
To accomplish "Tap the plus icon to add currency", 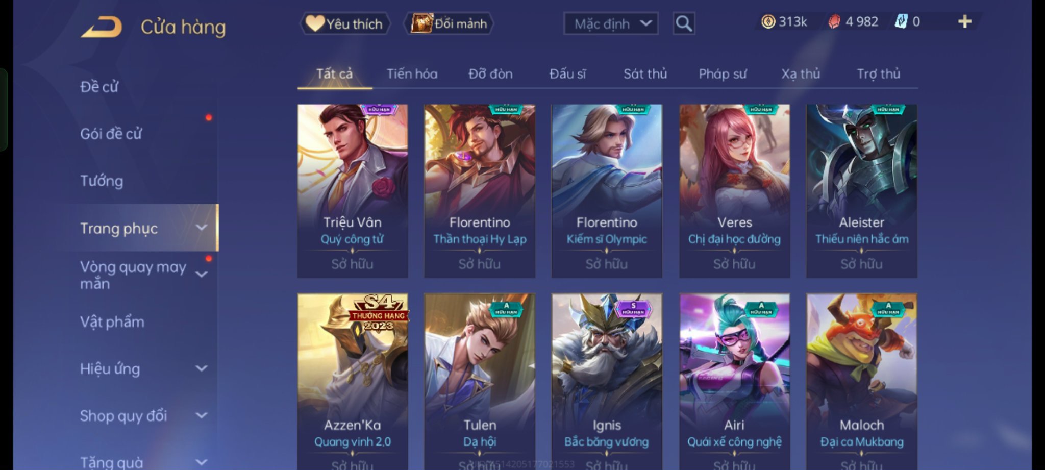I will [x=964, y=21].
